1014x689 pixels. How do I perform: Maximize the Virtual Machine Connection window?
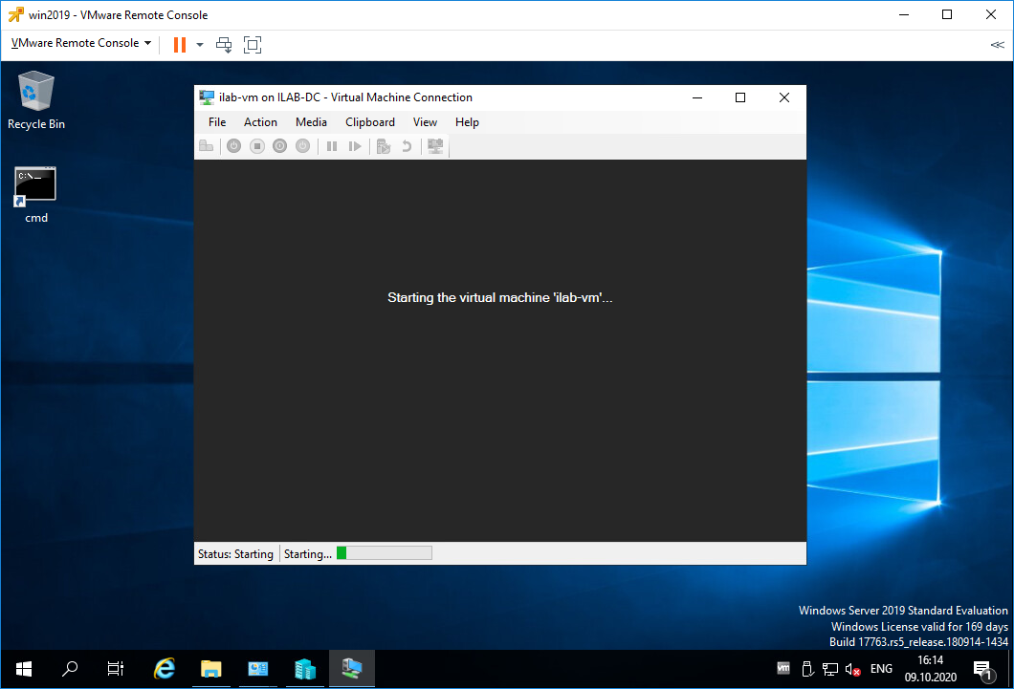(740, 97)
